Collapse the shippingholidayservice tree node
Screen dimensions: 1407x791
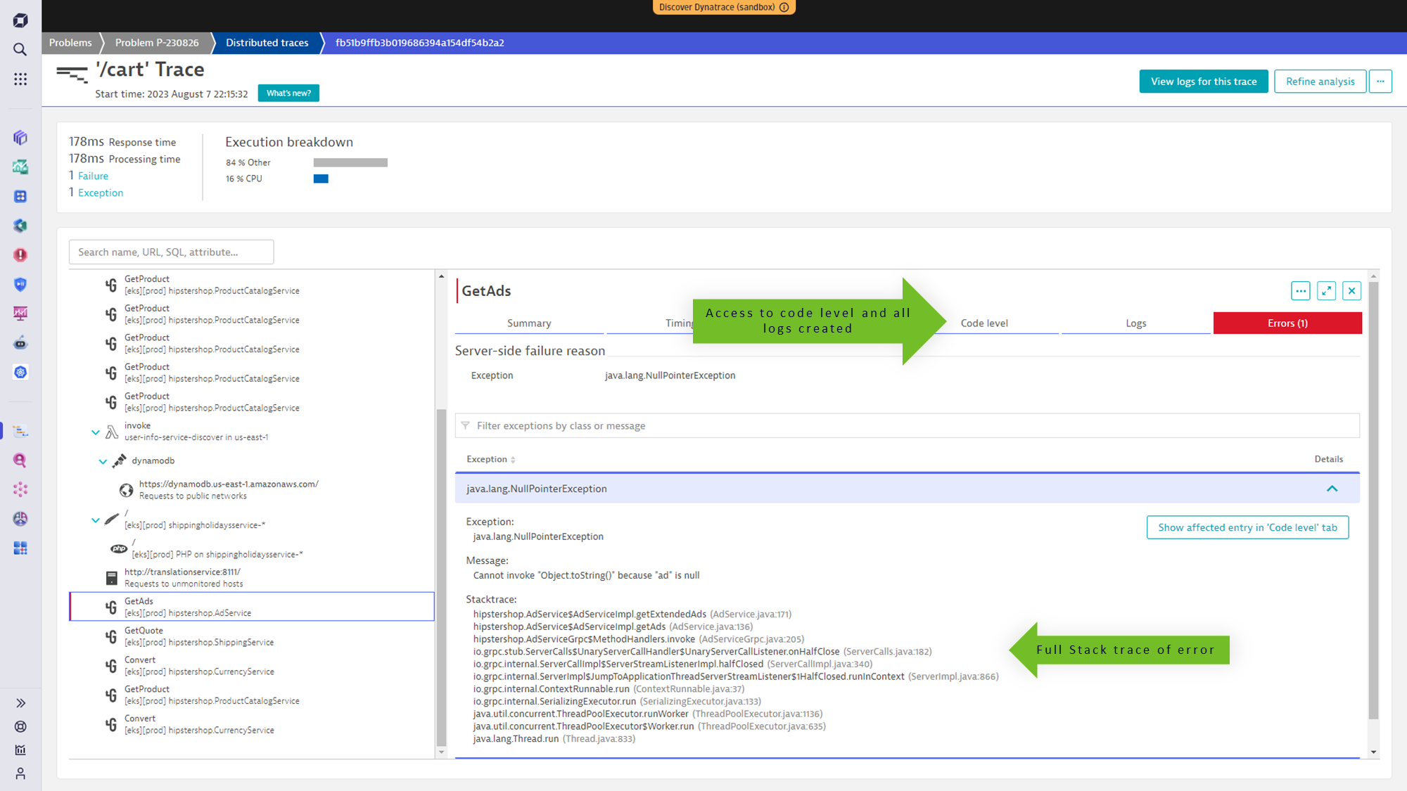96,520
